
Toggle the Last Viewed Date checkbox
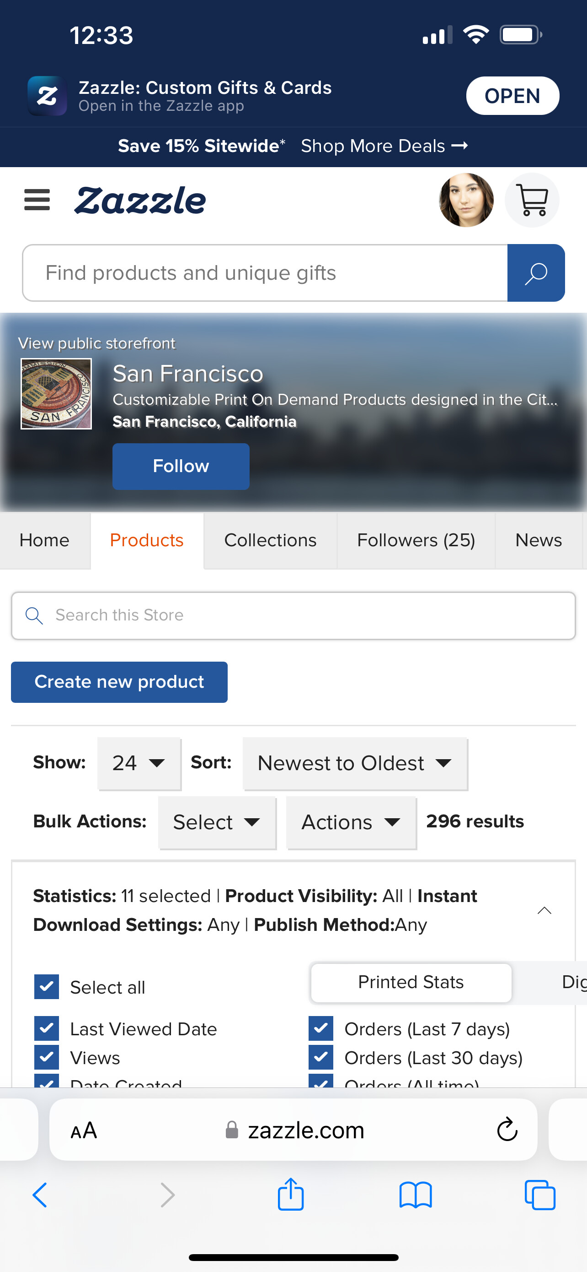(47, 1028)
